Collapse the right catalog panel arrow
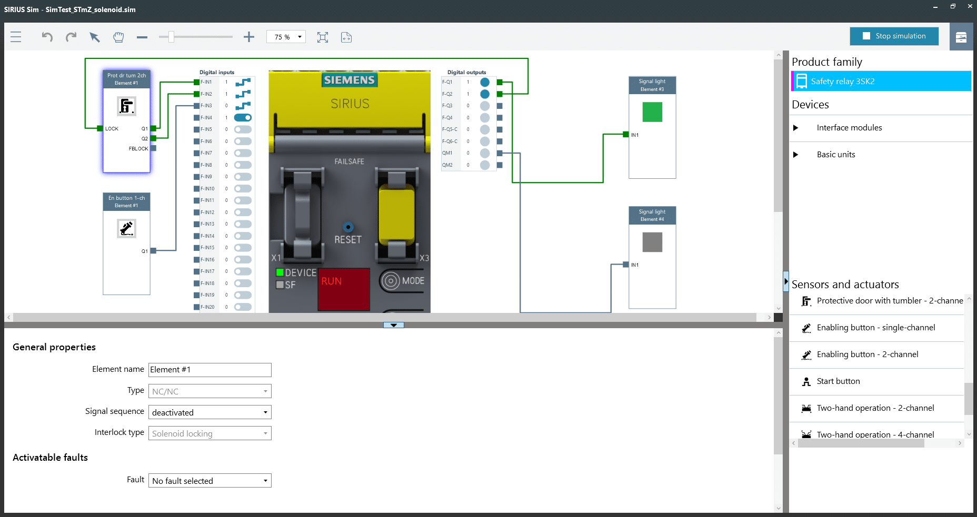Image resolution: width=977 pixels, height=517 pixels. tap(786, 281)
